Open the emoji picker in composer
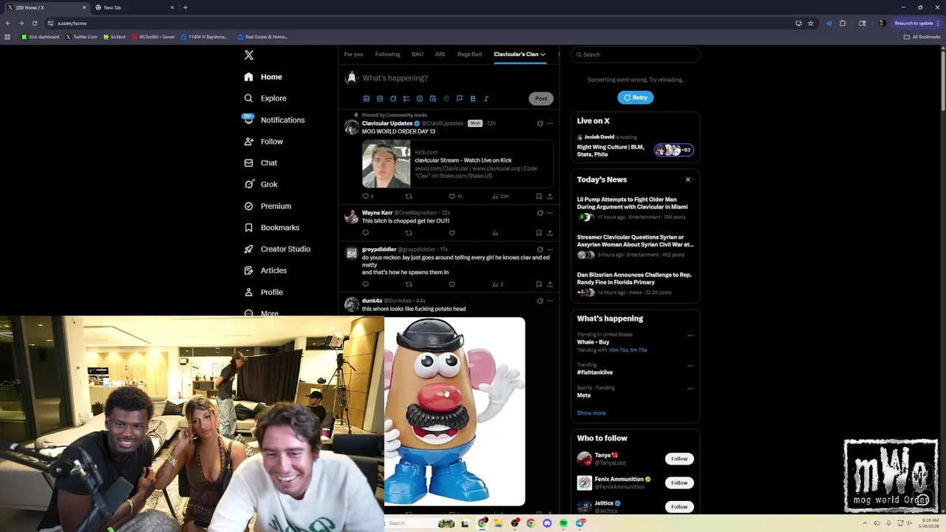This screenshot has width=946, height=532. [420, 98]
